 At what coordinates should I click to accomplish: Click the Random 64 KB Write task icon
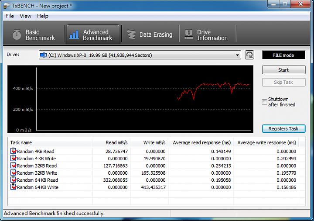pyautogui.click(x=13, y=187)
